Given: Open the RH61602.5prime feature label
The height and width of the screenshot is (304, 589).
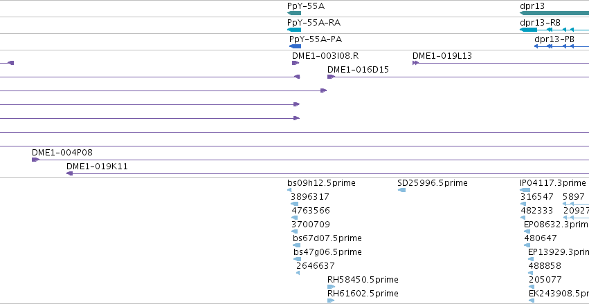Looking at the screenshot, I should [x=363, y=294].
